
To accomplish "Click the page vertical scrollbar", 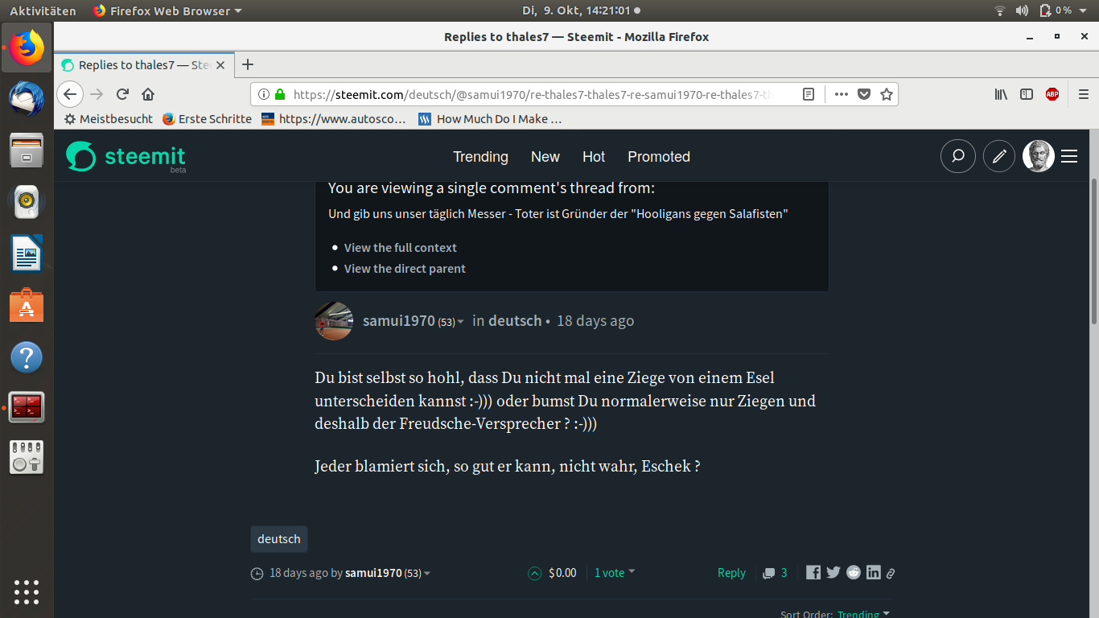I will click(1093, 250).
